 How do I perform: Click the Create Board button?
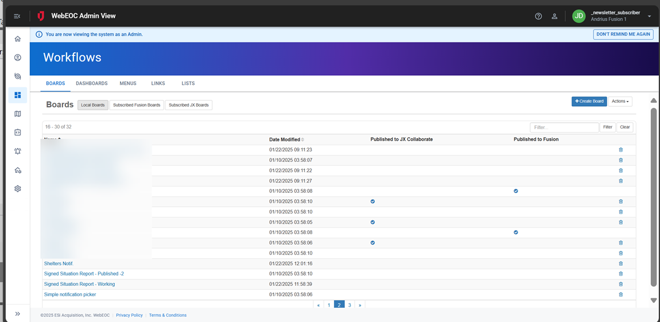(x=589, y=102)
